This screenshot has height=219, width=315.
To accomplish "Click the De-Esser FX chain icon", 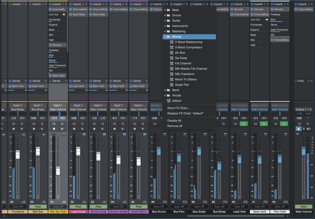I will [172, 58].
